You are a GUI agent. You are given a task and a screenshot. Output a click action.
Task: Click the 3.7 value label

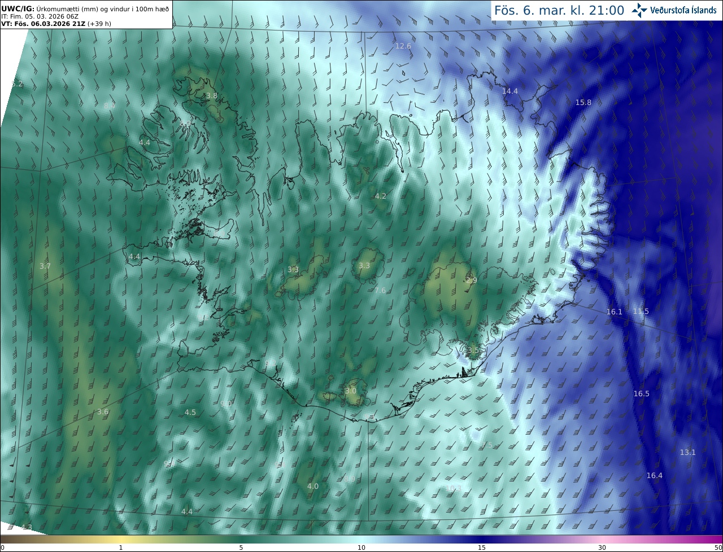point(45,265)
